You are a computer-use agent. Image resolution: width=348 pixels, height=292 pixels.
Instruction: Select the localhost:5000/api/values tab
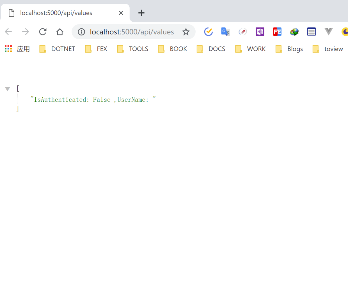click(56, 13)
